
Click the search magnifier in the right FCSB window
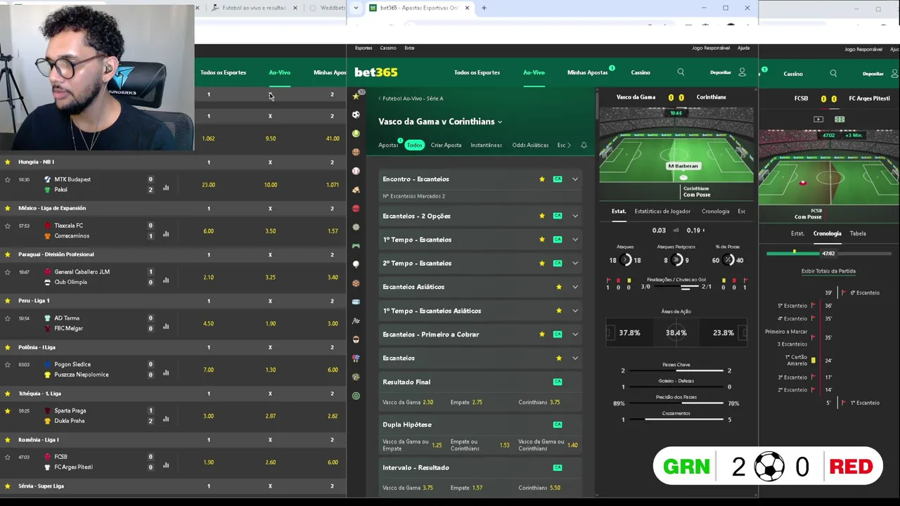point(833,73)
